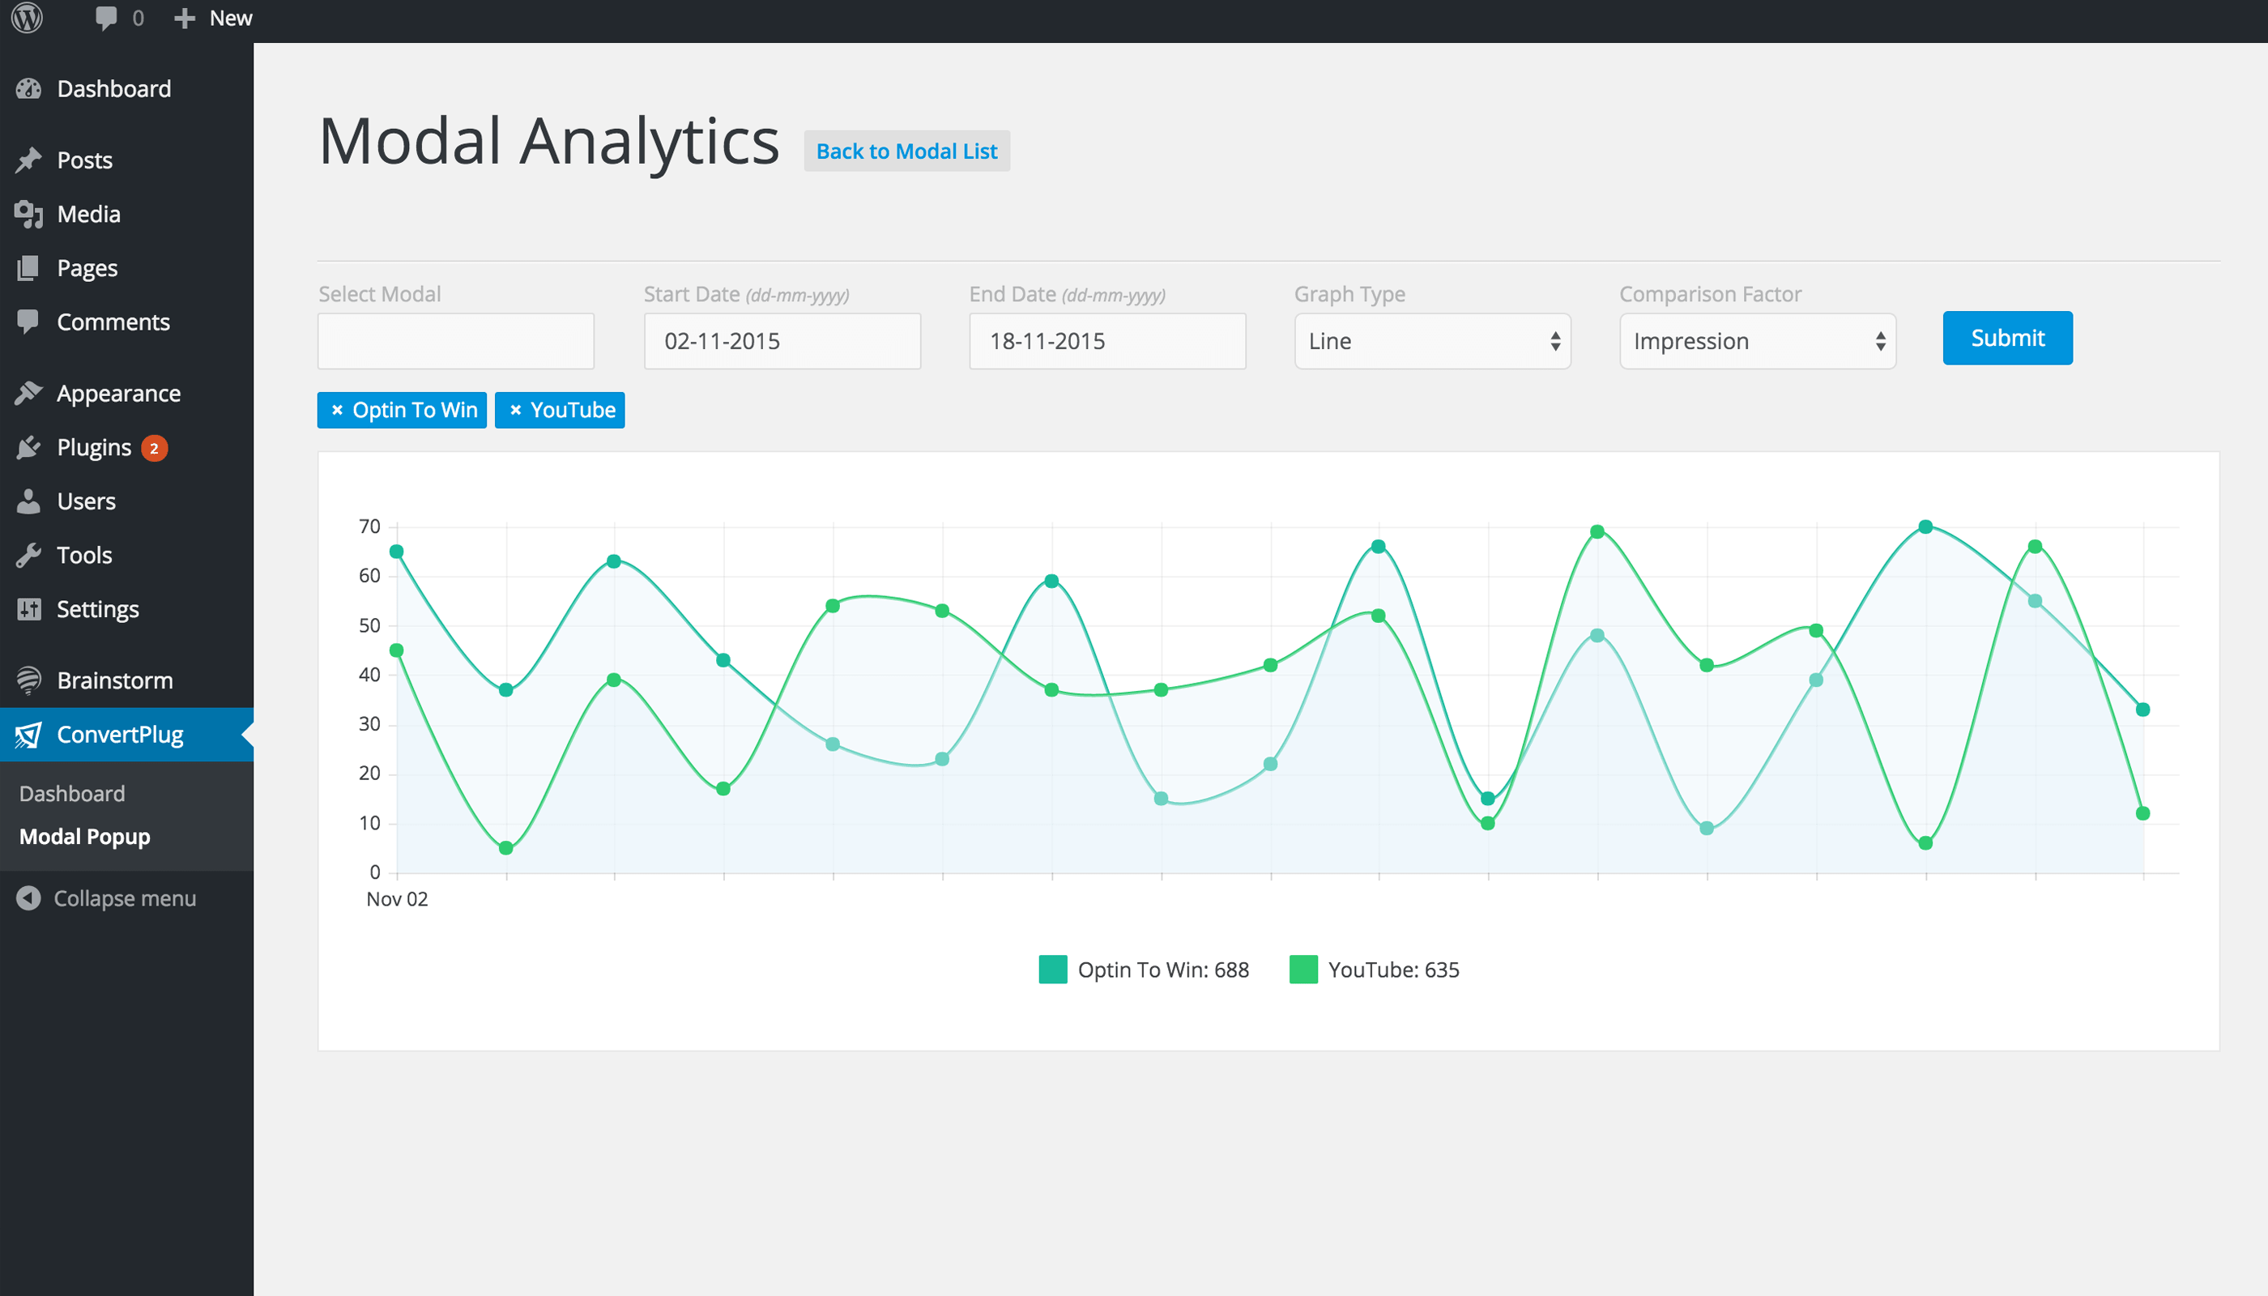Open the comments bubble icon in admin bar
Screen dimensions: 2268x1296
(106, 18)
